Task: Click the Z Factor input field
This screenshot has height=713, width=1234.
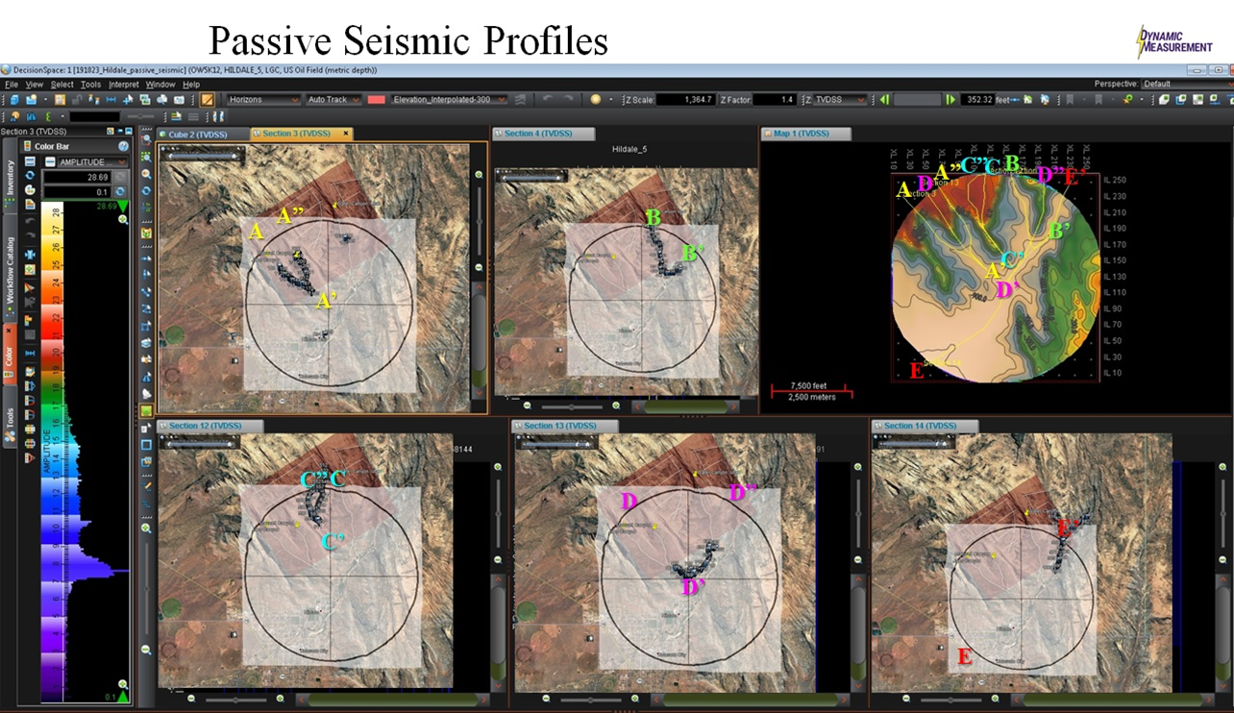Action: tap(776, 100)
